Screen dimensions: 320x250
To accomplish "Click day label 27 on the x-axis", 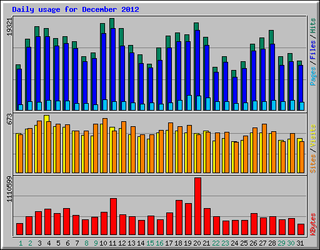I will [262, 243].
